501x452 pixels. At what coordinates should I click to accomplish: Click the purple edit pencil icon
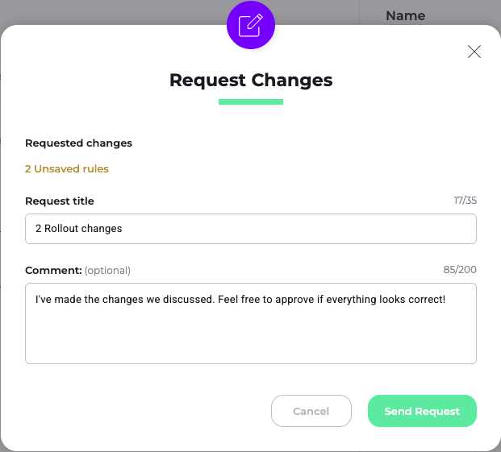point(251,25)
